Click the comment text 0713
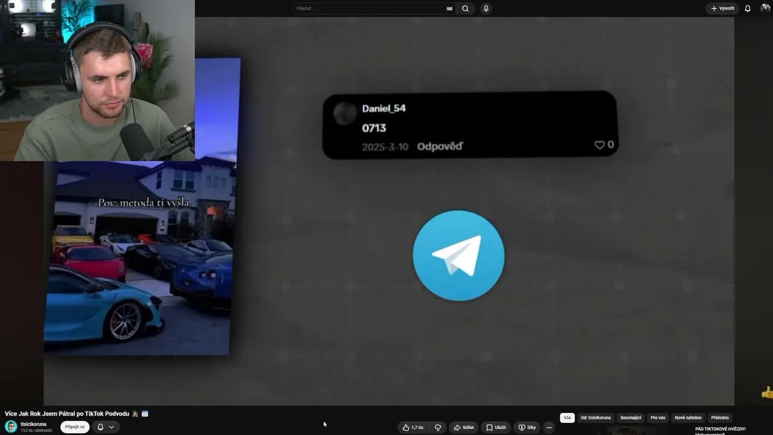773x435 pixels. coord(374,128)
